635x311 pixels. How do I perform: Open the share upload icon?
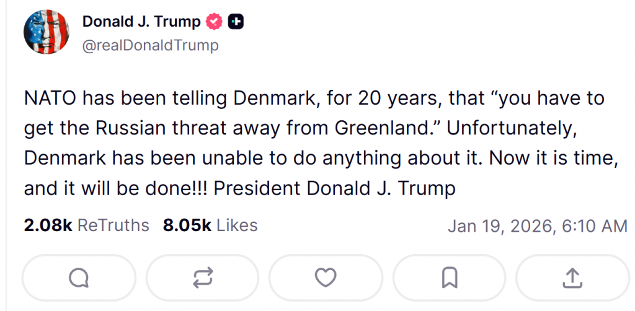571,278
